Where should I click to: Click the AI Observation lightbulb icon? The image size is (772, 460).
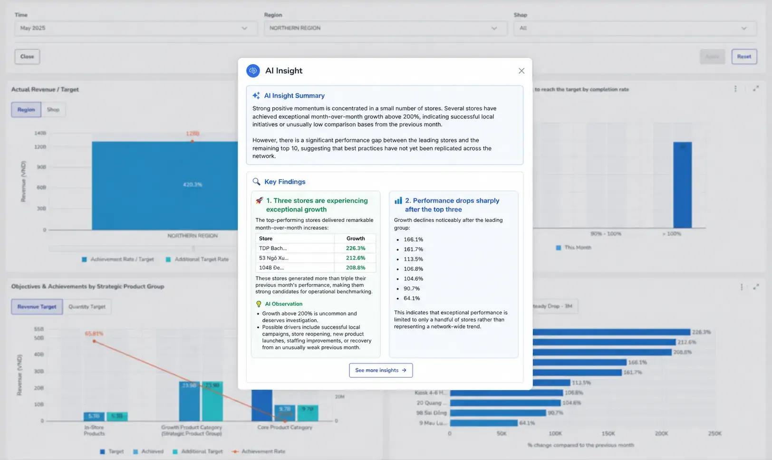click(259, 304)
